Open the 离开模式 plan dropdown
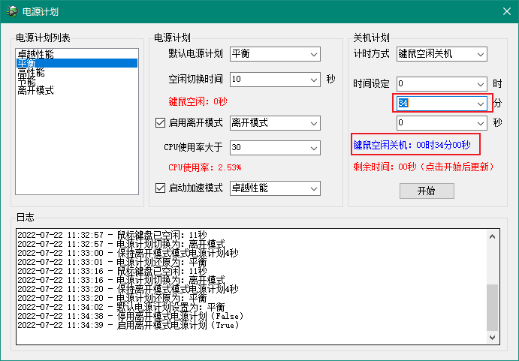 click(275, 123)
